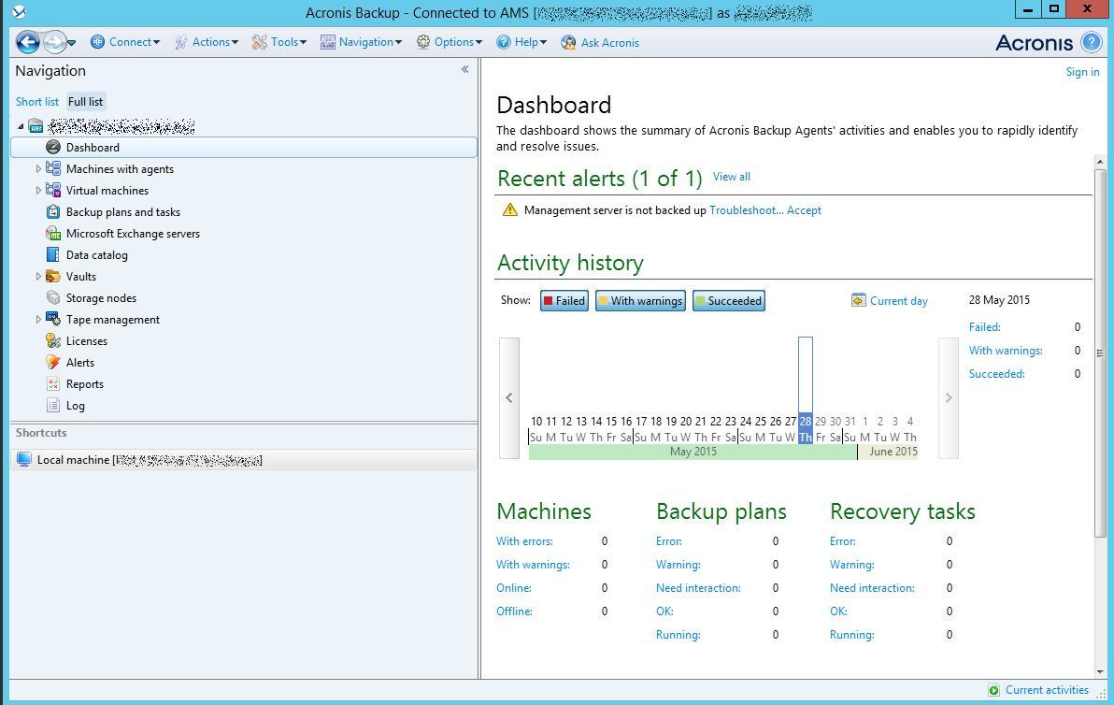Click the Troubleshoot... link

(x=746, y=210)
